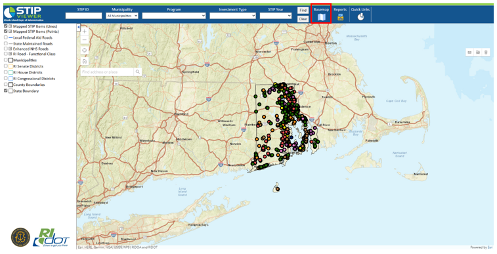Collapse the layer panel with the blue arrow
This screenshot has height=254, width=497.
[x=78, y=27]
